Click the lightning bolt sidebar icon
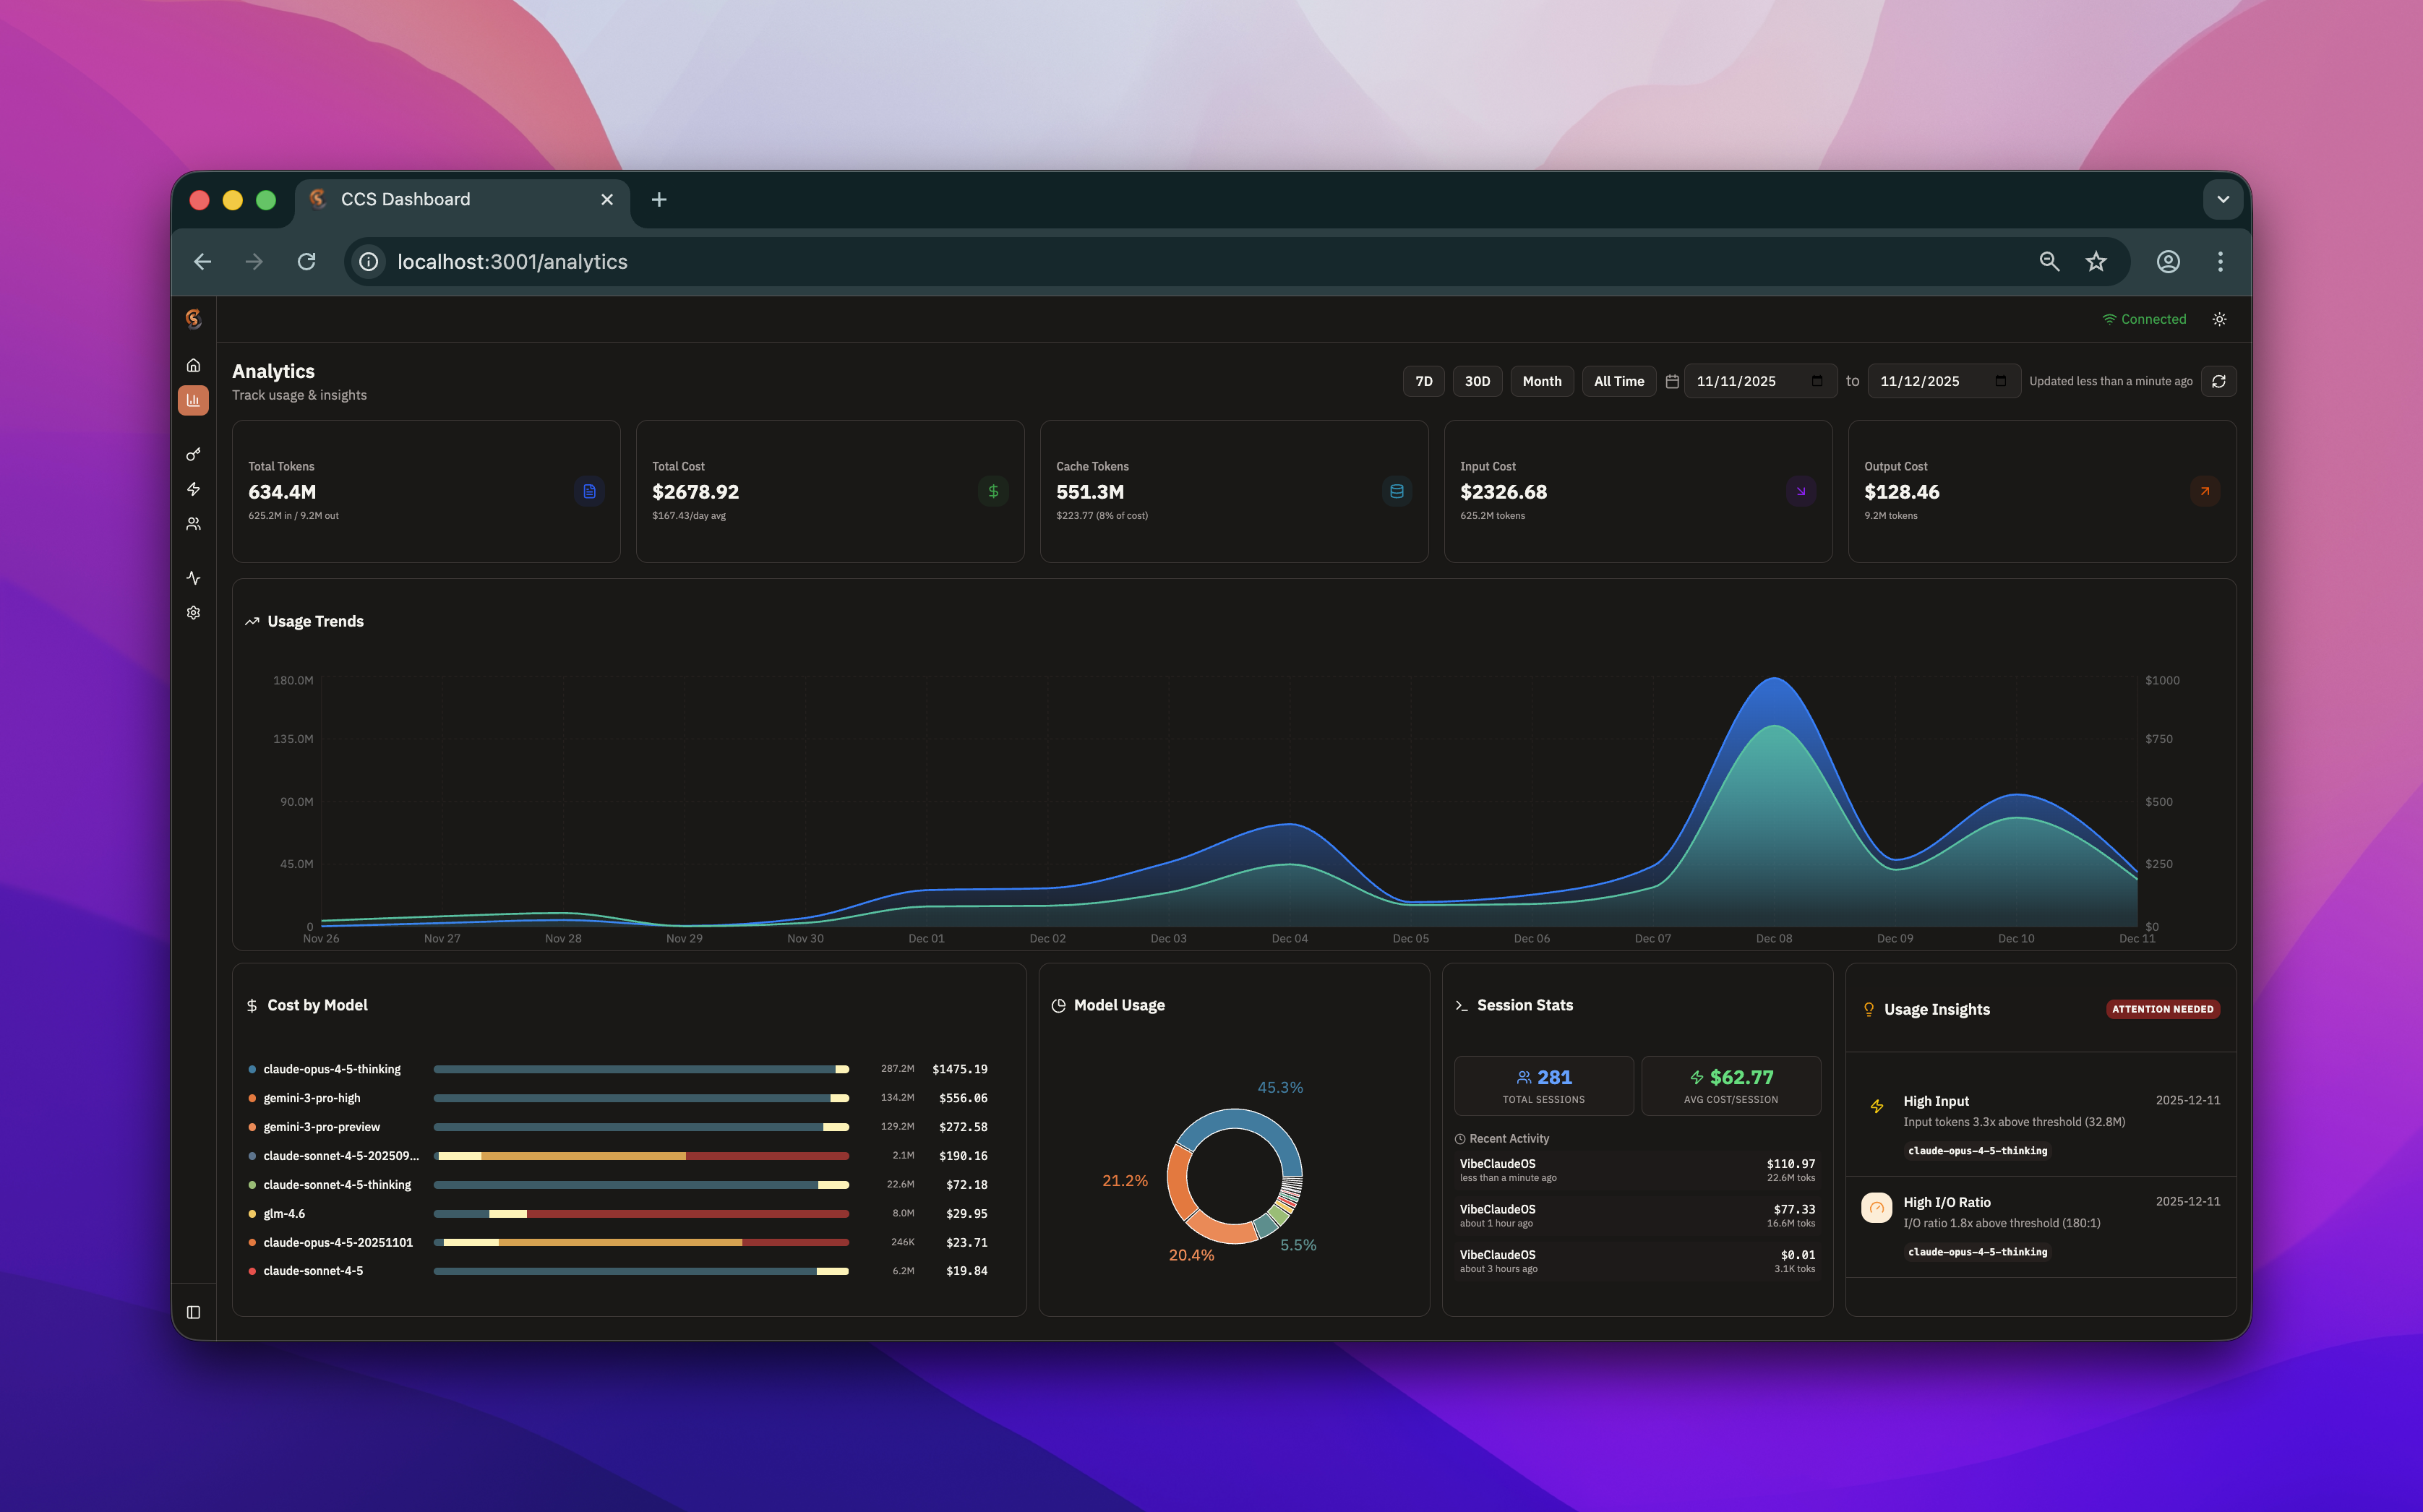This screenshot has width=2423, height=1512. 193,489
